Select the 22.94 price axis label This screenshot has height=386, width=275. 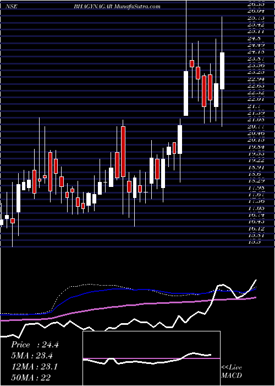(257, 79)
